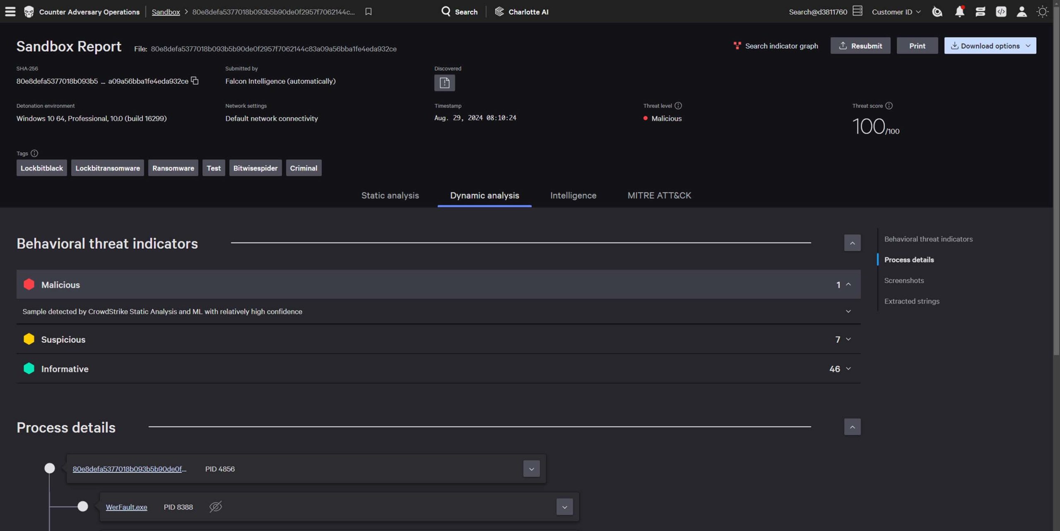This screenshot has height=531, width=1060.
Task: Open the MITRE ATT&CK tab
Action: [659, 195]
